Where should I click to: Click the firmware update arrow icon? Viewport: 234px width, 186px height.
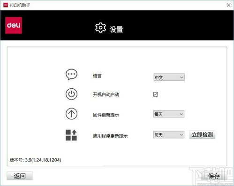click(x=71, y=114)
